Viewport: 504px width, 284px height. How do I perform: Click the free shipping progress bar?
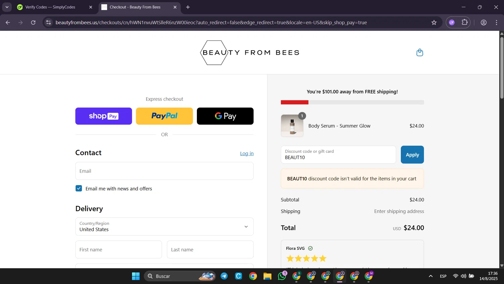point(352,102)
